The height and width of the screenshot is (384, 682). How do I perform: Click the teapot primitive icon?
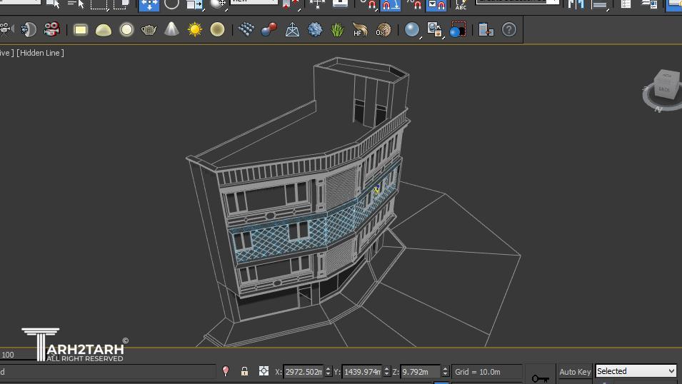149,29
